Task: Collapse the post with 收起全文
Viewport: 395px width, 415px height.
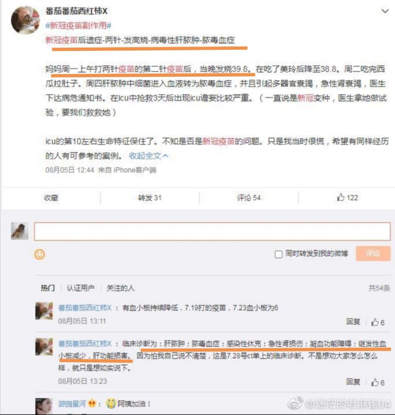Action: (148, 156)
